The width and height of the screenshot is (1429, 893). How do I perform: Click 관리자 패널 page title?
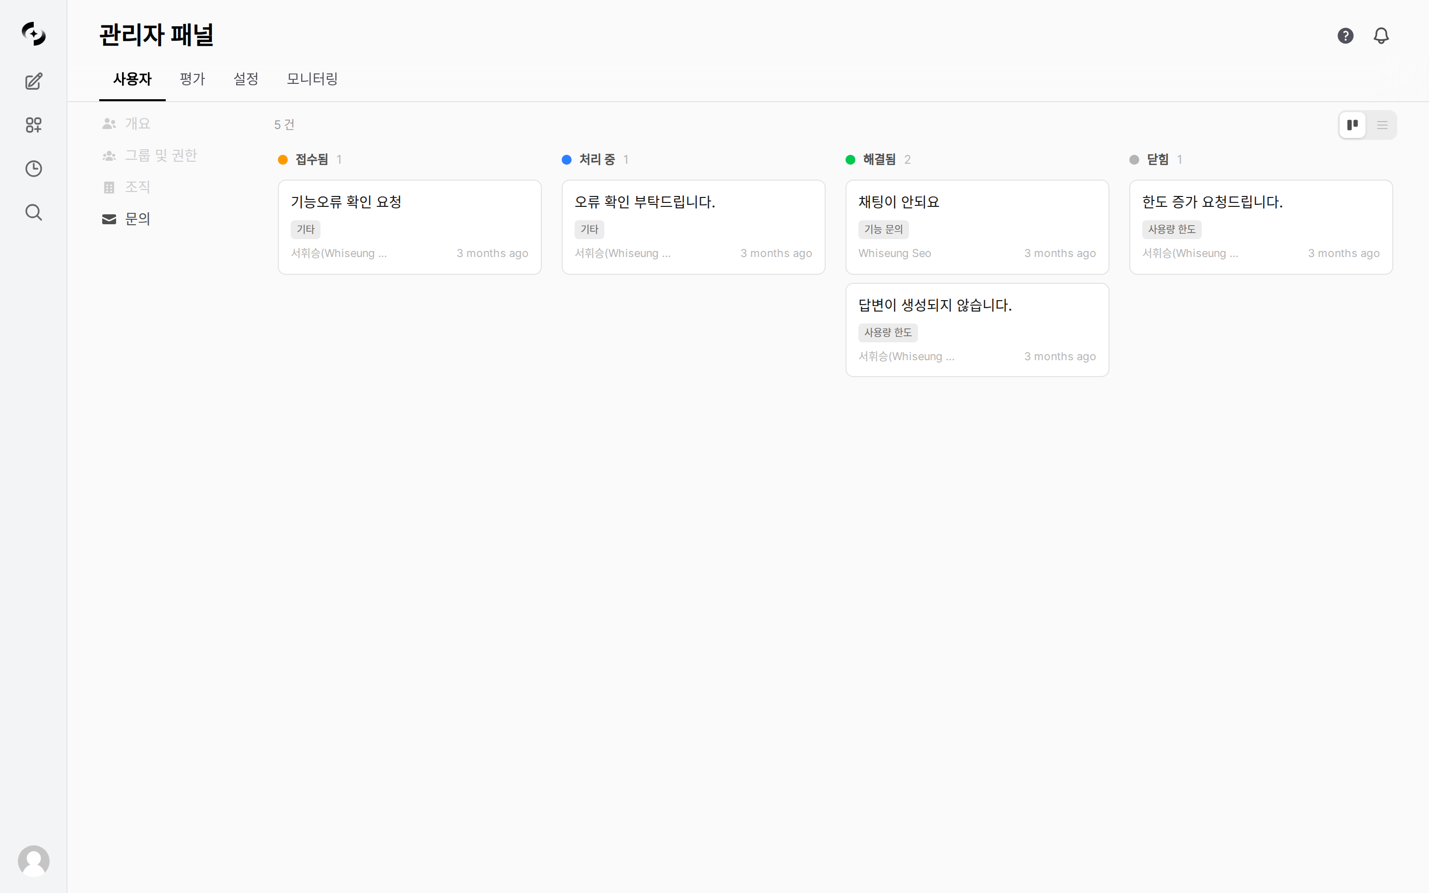[x=156, y=35]
